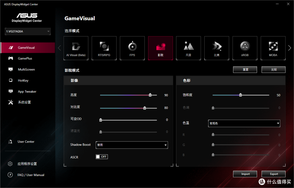Click the R color channel slider
The image size is (294, 188).
tap(241, 135)
